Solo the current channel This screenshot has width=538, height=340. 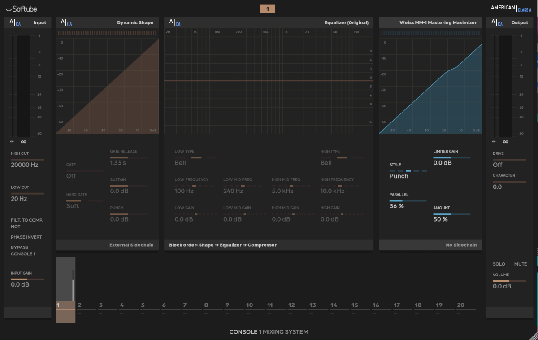[499, 264]
